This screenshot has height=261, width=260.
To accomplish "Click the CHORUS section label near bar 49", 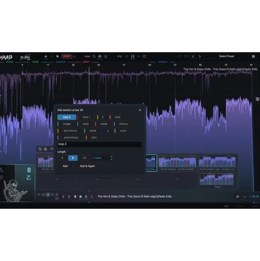I will 162,62.
